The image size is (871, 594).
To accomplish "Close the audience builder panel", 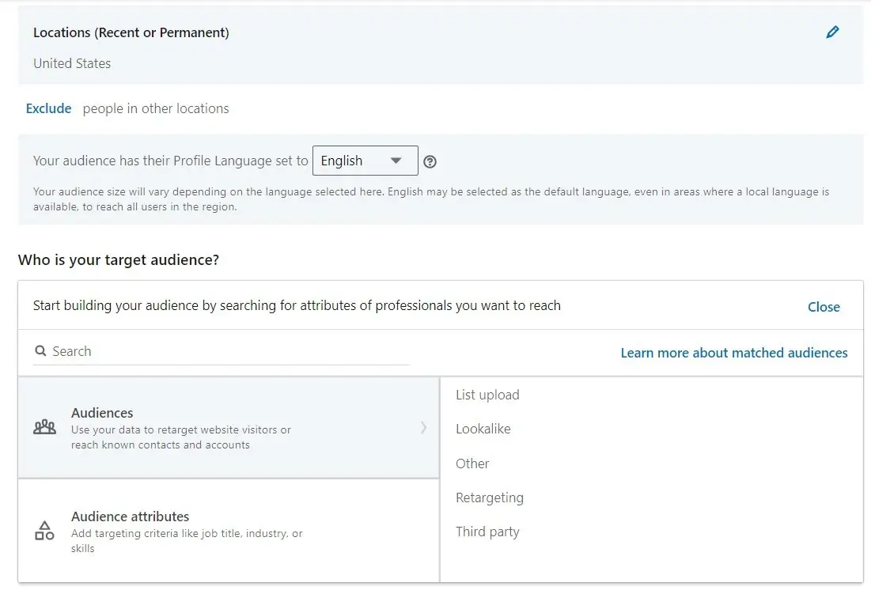I will click(x=824, y=307).
